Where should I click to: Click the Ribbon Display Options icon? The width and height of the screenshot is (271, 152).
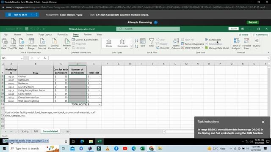(243, 29)
